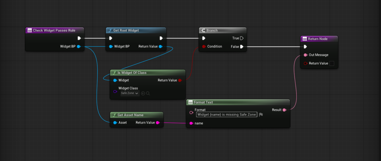Click Out Message pin on Return Node
This screenshot has height=161, width=381.
(306, 55)
